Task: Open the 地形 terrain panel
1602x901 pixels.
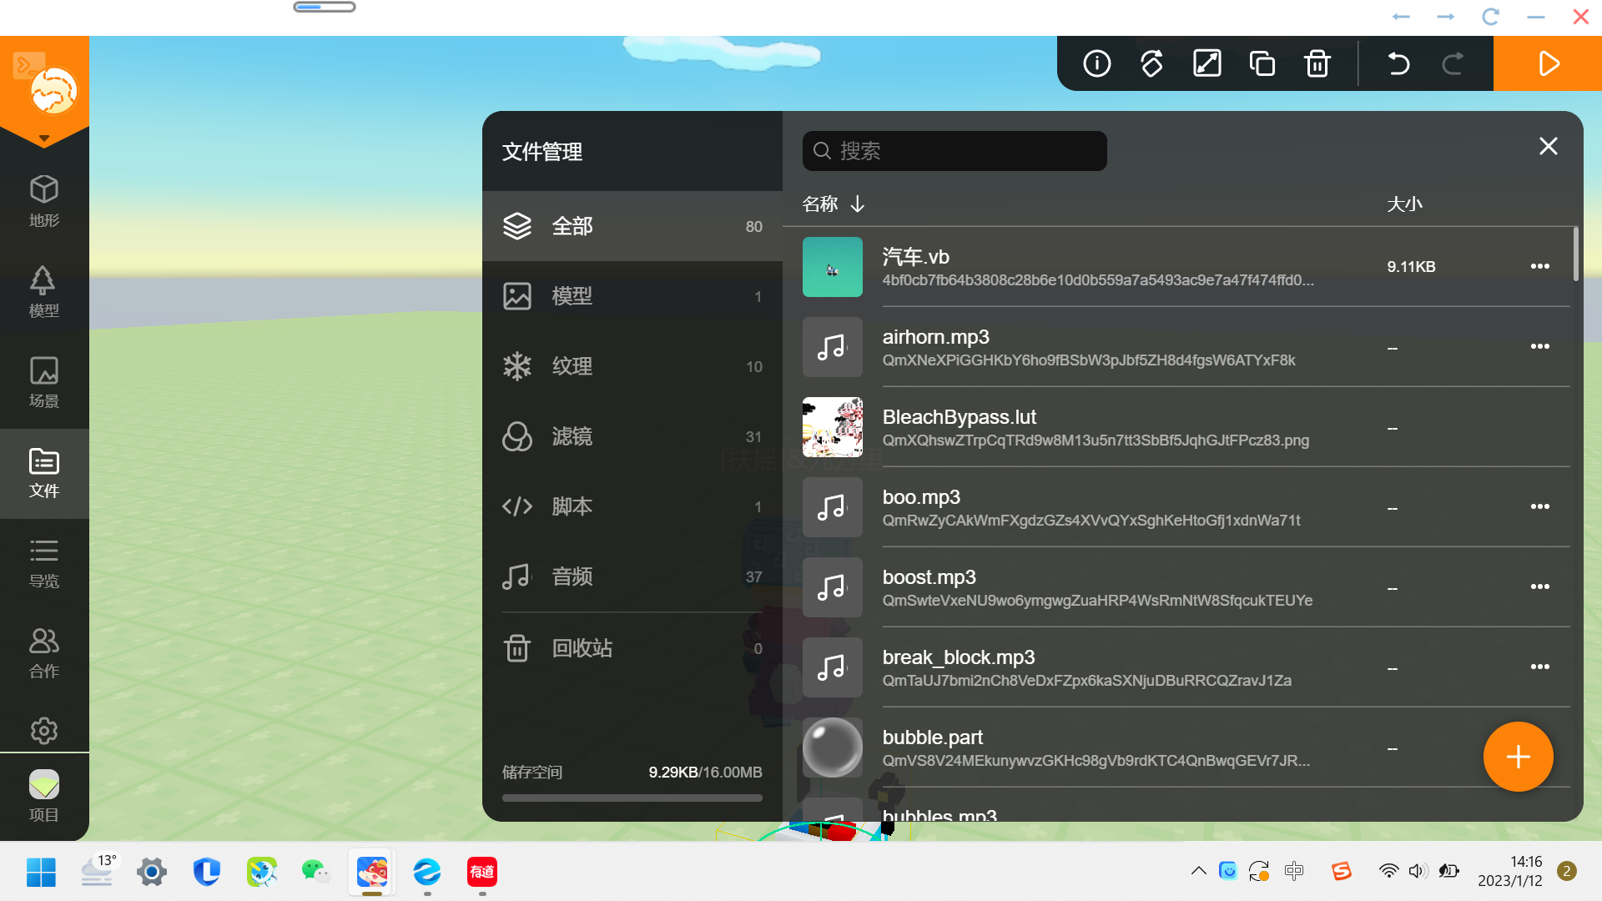Action: (44, 201)
